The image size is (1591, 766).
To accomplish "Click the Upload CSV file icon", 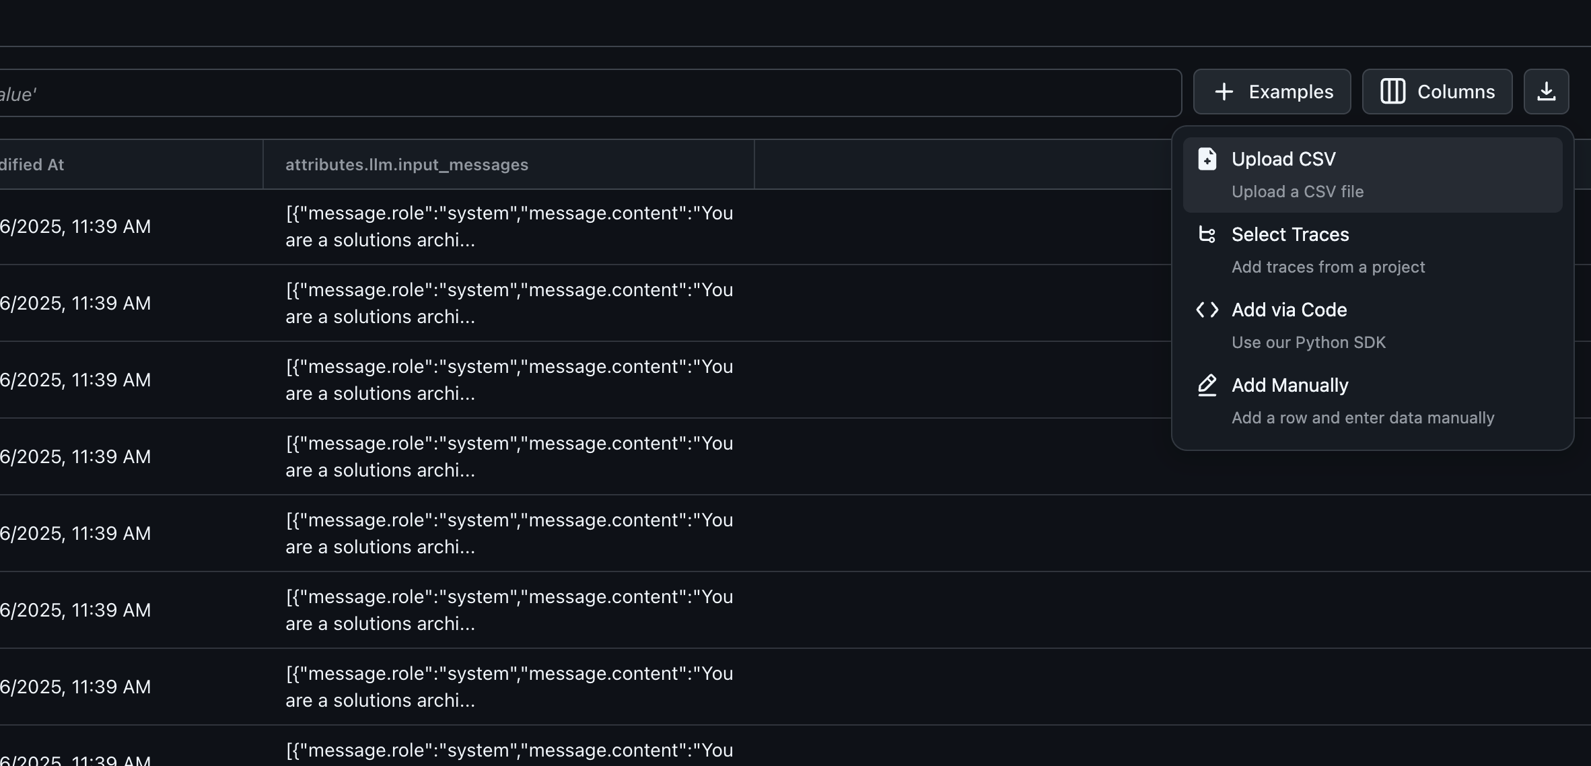I will point(1207,159).
